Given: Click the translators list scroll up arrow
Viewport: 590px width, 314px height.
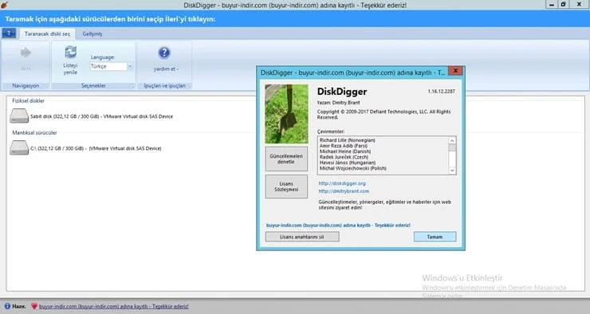Looking at the screenshot, I should click(452, 140).
